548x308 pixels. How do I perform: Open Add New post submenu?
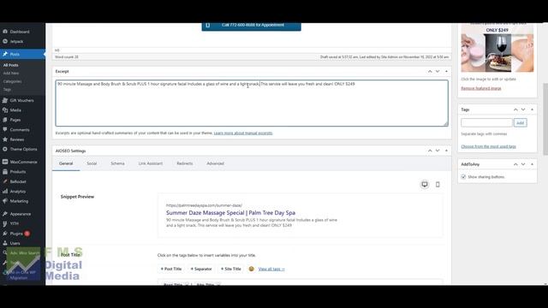[11, 74]
